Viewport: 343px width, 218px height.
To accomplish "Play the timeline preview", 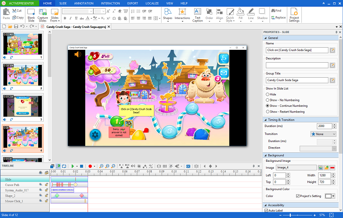I will 72,167.
